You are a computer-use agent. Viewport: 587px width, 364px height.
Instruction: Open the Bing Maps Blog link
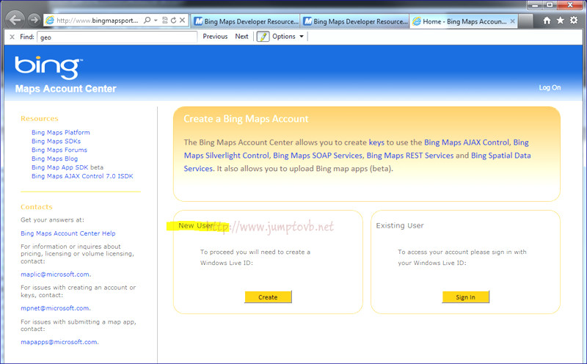[54, 159]
